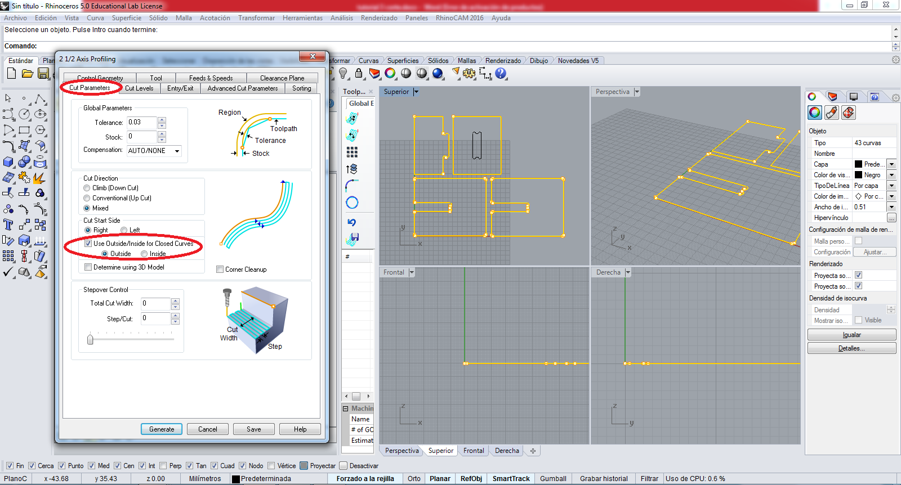Open the RhinoCAM 2016 menu

coord(460,18)
